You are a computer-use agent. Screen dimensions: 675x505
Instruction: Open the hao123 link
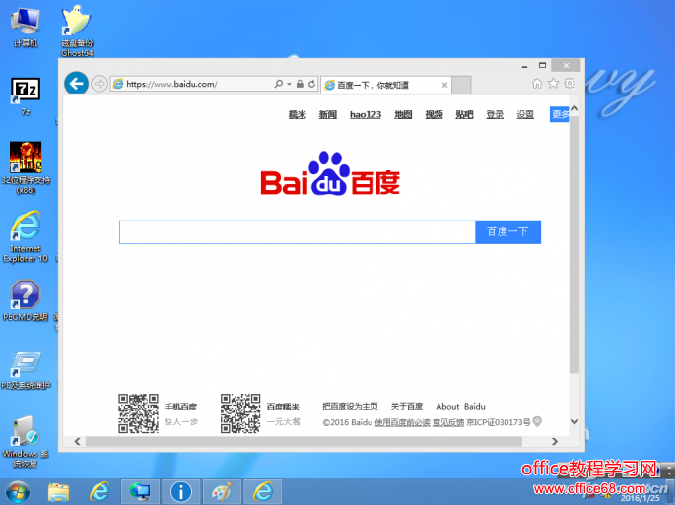[x=366, y=114]
